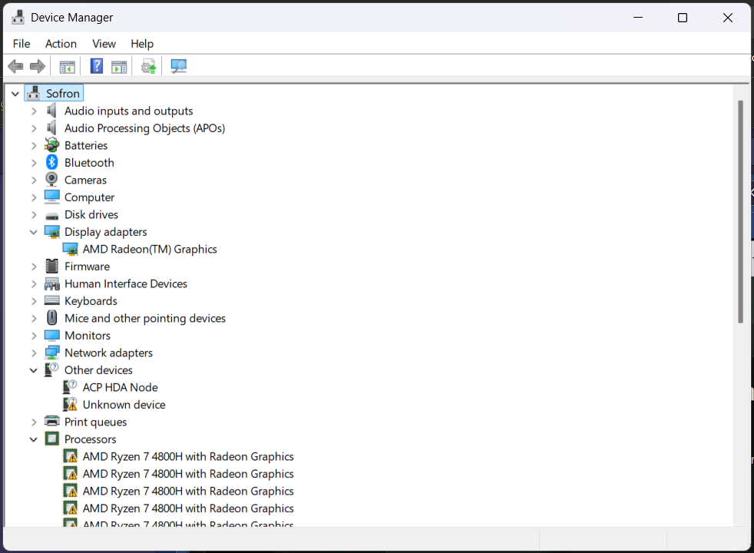This screenshot has height=553, width=754.
Task: Click the Processors category icon
Action: point(52,439)
